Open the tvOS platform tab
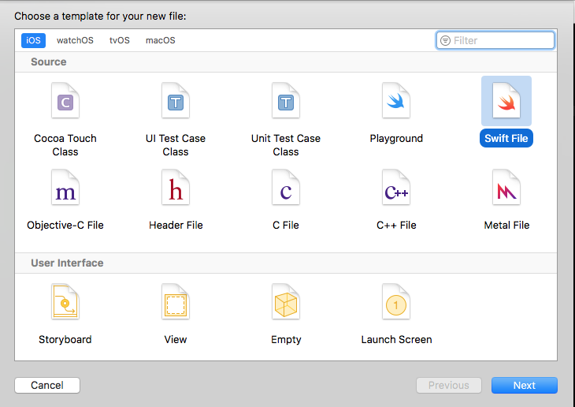 [120, 40]
